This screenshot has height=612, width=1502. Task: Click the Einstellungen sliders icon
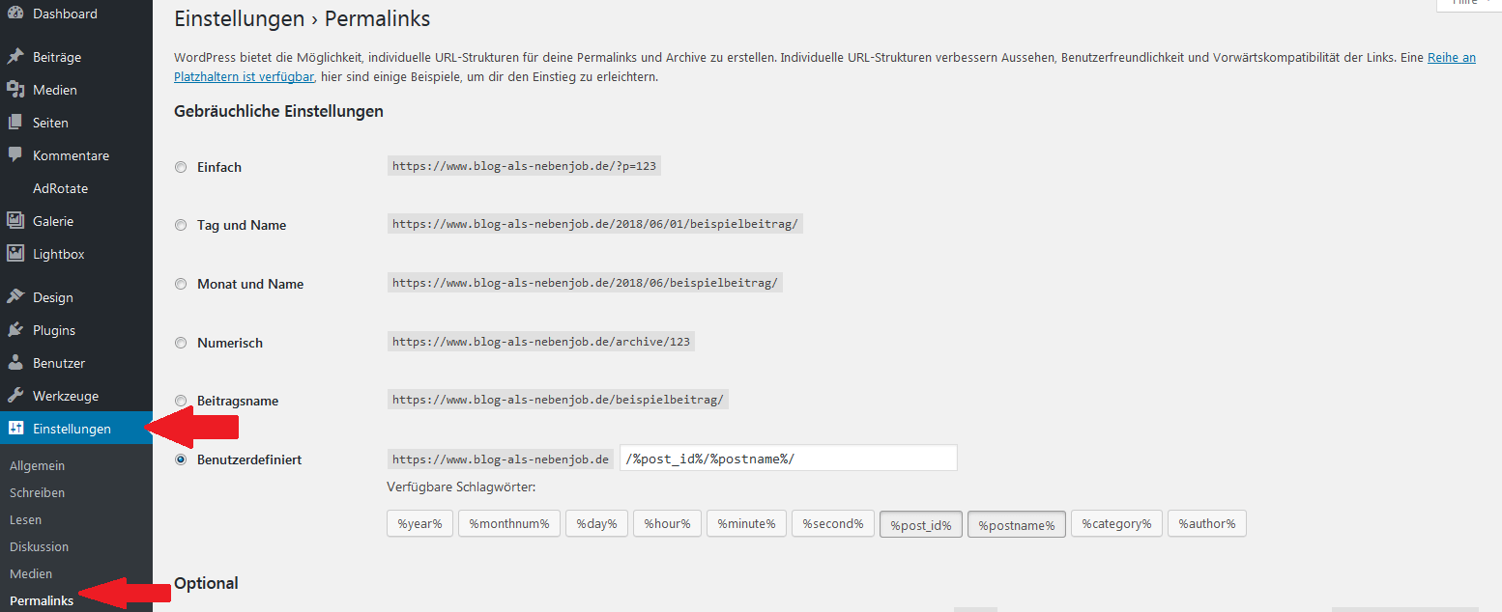[x=15, y=429]
